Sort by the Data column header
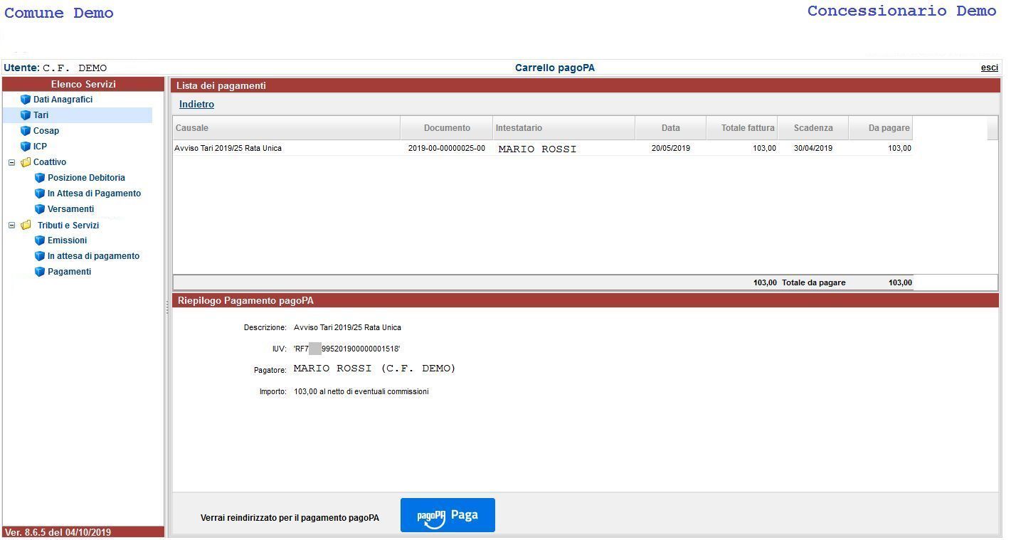 [671, 128]
